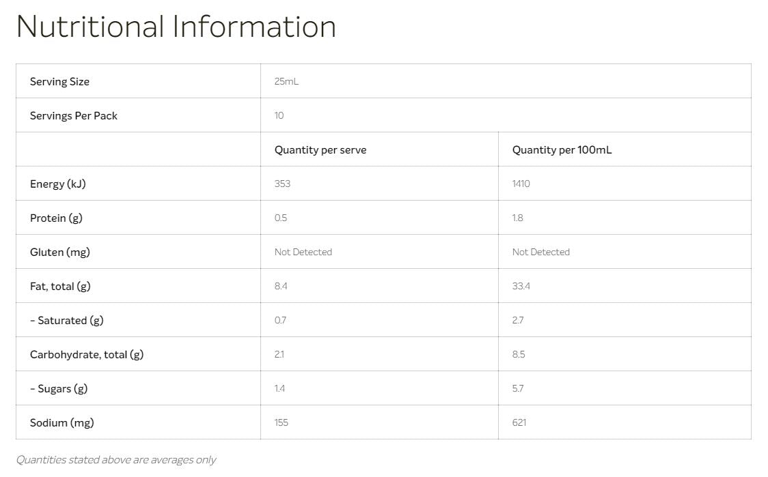Click the 25mL serving size value
The width and height of the screenshot is (768, 477).
click(x=286, y=81)
